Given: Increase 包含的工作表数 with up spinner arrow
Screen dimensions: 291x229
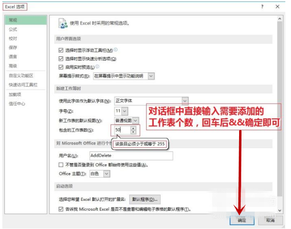Looking at the screenshot, I should pos(133,128).
